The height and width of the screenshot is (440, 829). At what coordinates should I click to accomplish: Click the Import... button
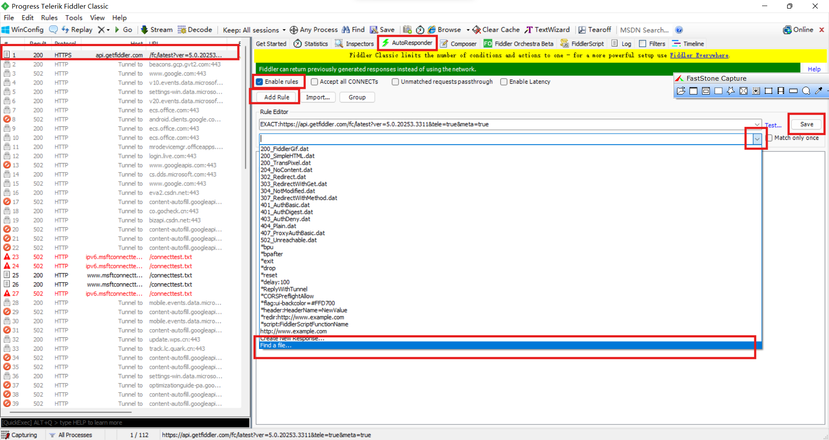(318, 97)
